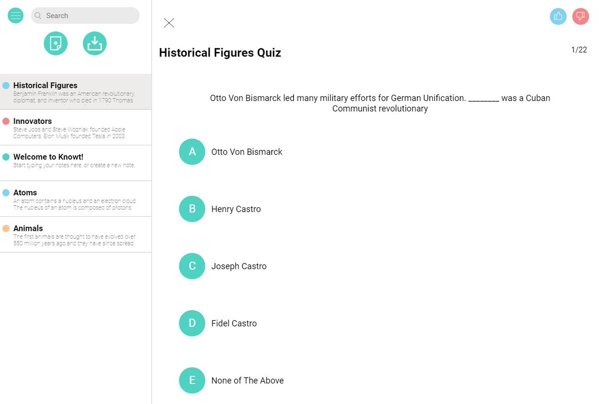599x404 pixels.
Task: Select the None of The Above answer
Action: (248, 381)
